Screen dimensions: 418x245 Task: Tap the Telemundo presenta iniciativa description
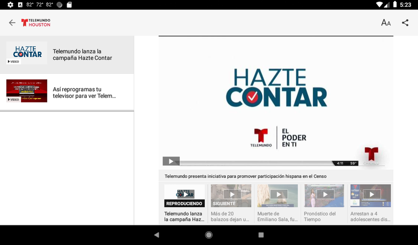coord(246,176)
